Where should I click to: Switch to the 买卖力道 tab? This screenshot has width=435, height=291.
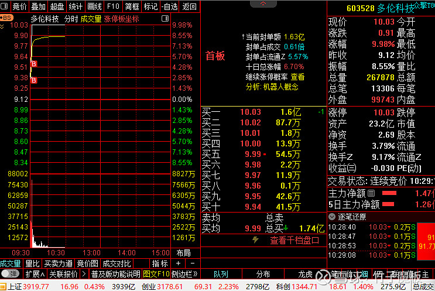(x=59, y=263)
